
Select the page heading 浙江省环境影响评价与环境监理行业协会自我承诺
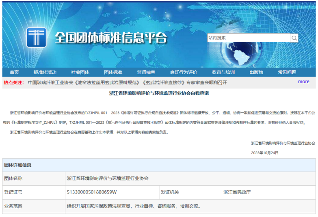pos(159,93)
